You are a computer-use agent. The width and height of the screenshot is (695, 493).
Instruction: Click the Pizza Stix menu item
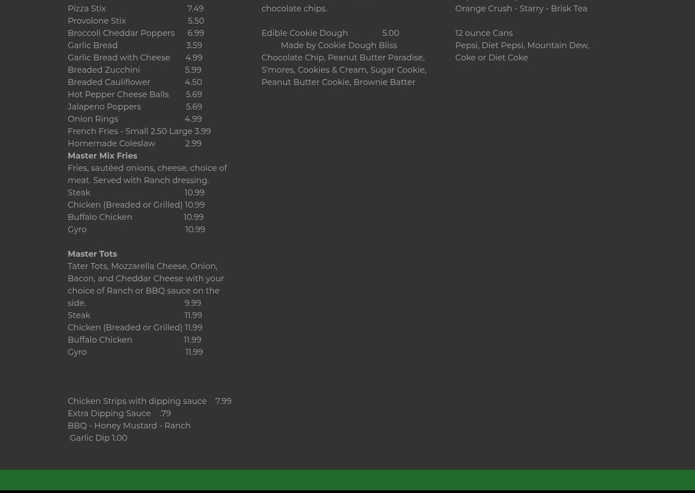[87, 9]
